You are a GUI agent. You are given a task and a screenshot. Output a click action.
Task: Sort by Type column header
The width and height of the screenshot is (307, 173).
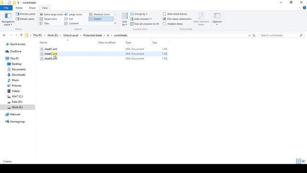[x=137, y=43]
